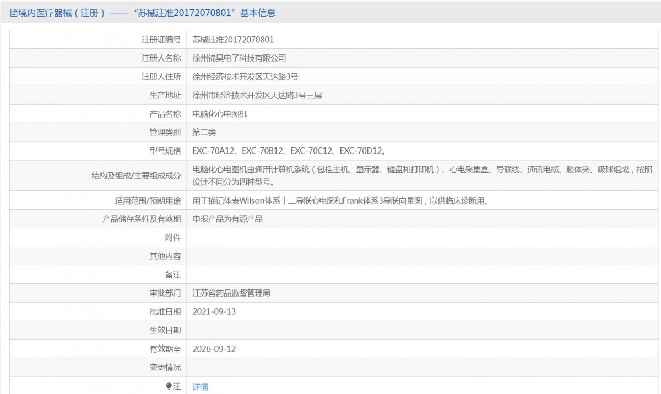Image resolution: width=661 pixels, height=394 pixels.
Task: Click the 型号规格 label
Action: [165, 151]
